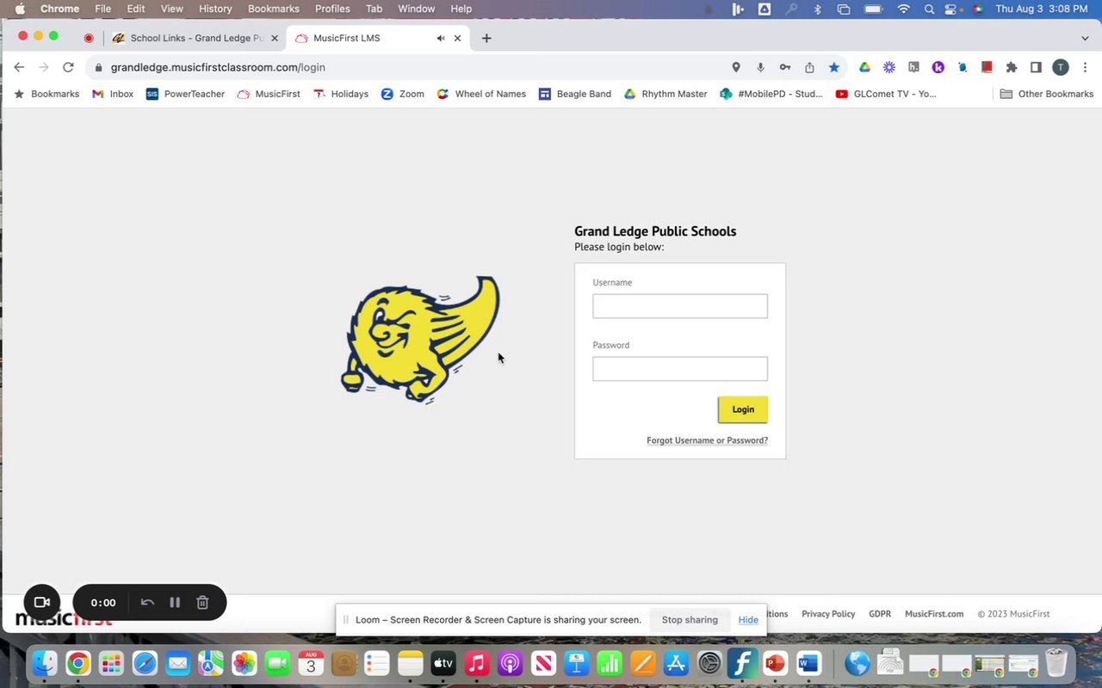Image resolution: width=1102 pixels, height=688 pixels.
Task: Open Chrome extensions puzzle piece menu
Action: (x=1012, y=67)
